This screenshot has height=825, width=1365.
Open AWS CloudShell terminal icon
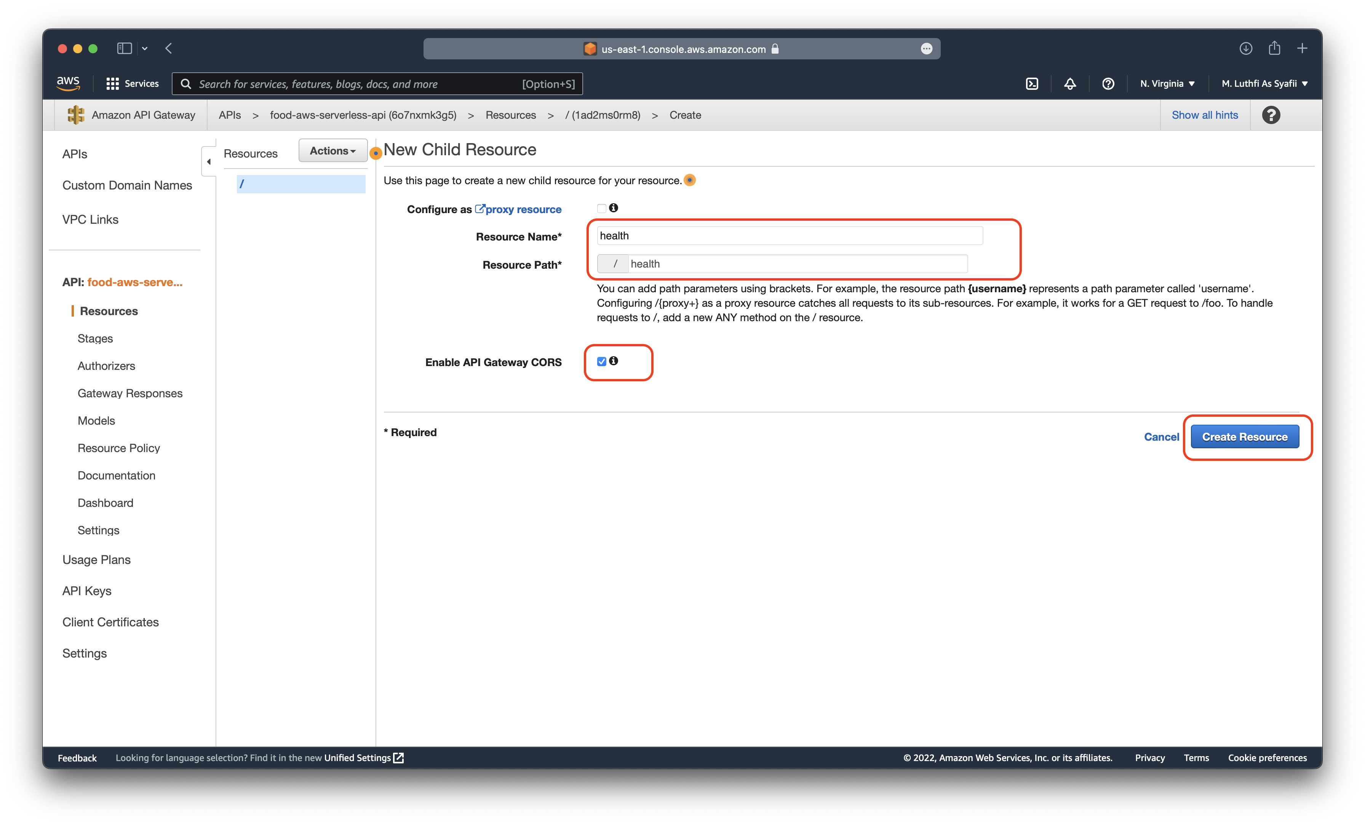tap(1031, 84)
